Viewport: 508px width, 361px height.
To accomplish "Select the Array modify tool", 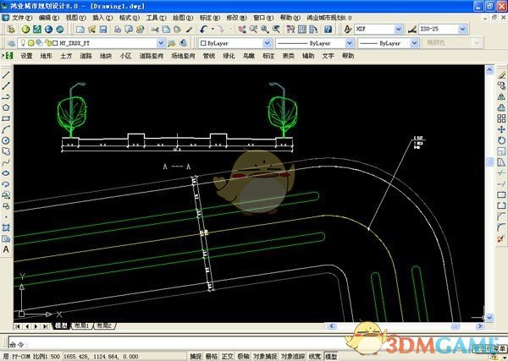I will [501, 118].
